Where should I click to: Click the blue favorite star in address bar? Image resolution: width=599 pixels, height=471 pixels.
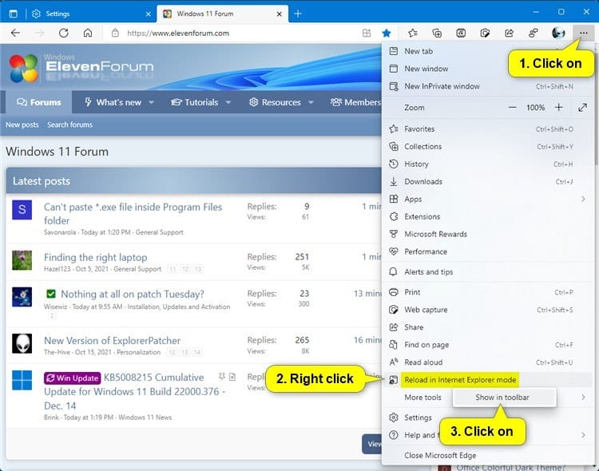387,34
